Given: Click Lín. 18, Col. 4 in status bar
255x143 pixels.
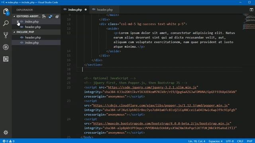Looking at the screenshot, I should (196, 141).
